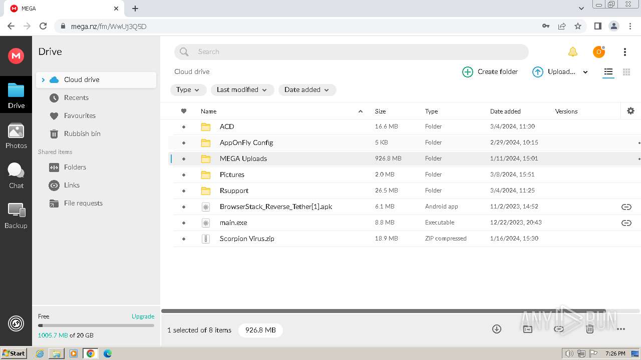Reload the page in Chrome

43,26
